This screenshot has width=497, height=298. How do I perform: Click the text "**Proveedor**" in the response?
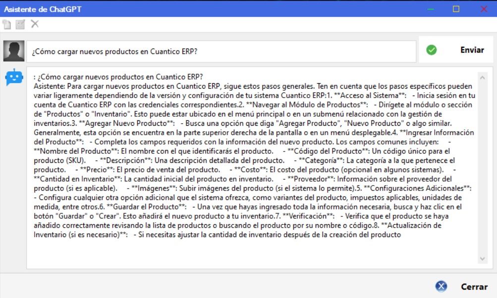tap(311, 179)
